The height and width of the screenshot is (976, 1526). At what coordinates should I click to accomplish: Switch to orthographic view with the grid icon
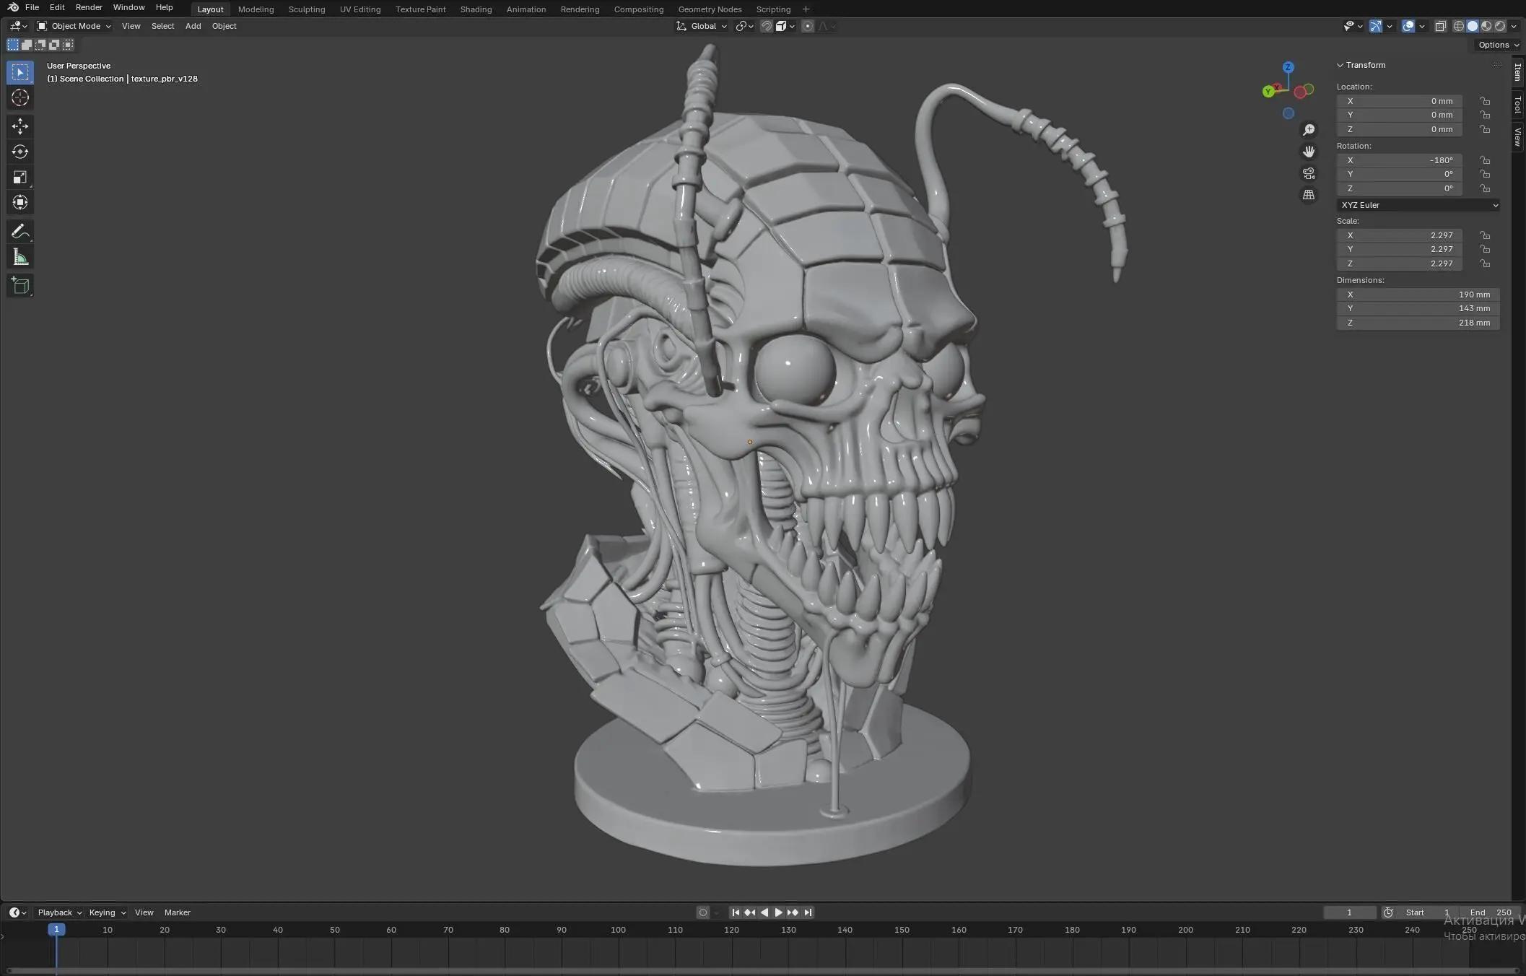[x=1308, y=195]
